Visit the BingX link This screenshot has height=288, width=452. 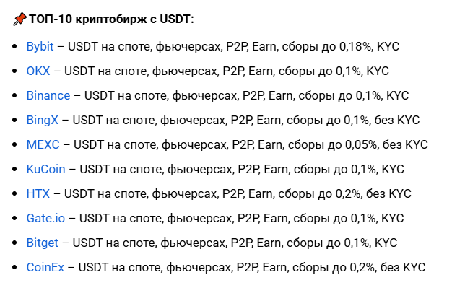tap(42, 121)
